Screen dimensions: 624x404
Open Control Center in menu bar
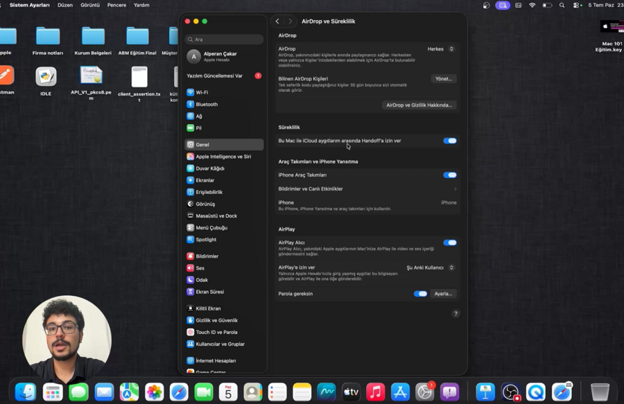coord(577,5)
